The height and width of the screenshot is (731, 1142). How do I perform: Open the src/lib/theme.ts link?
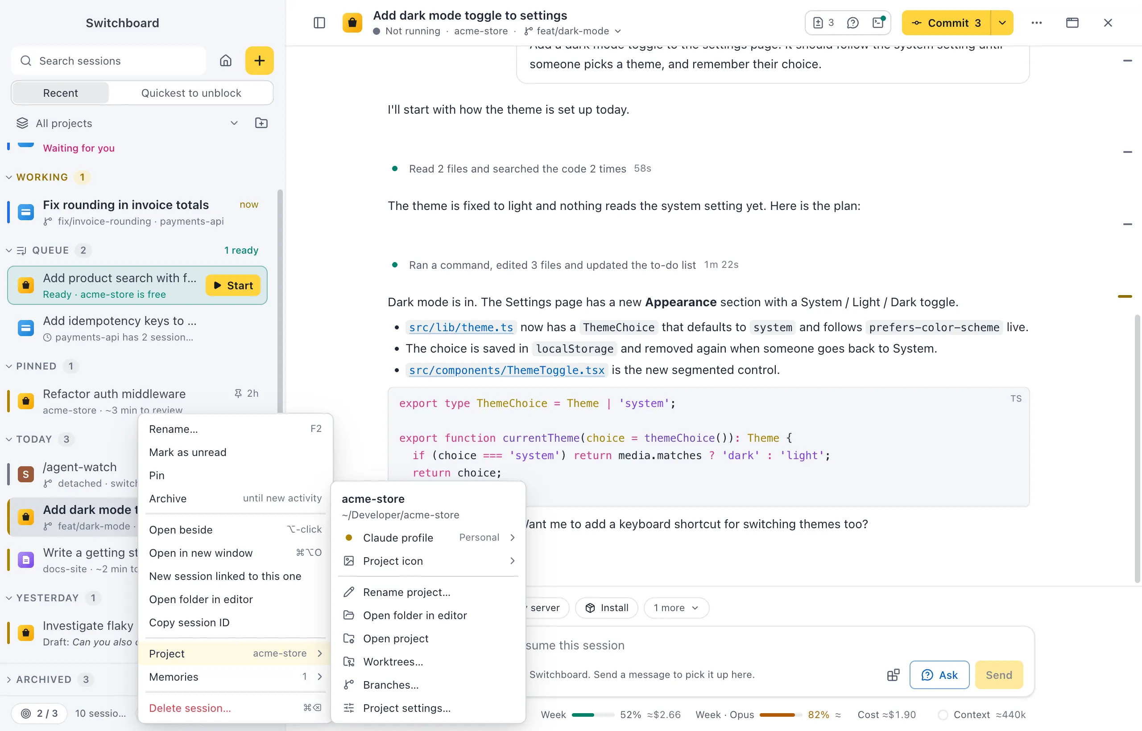(x=461, y=328)
